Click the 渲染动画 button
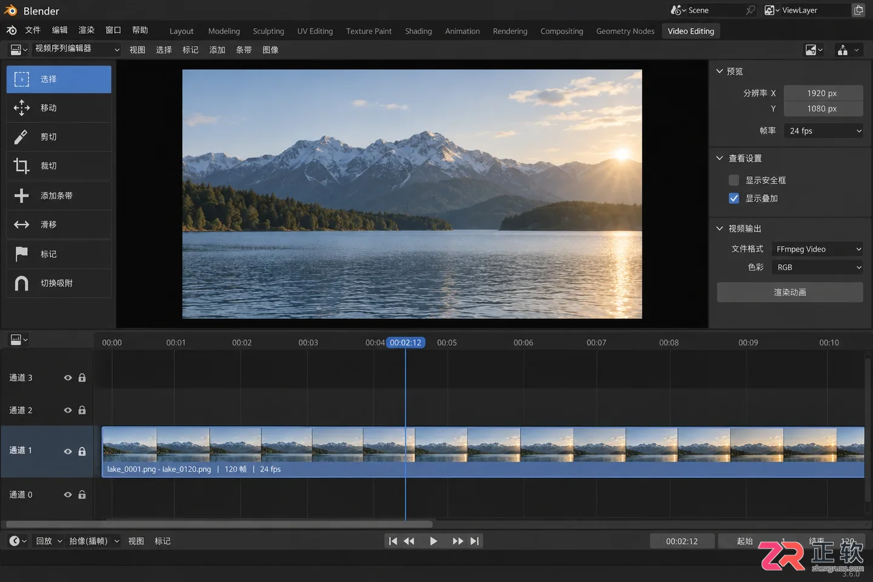Viewport: 873px width, 582px height. (790, 292)
